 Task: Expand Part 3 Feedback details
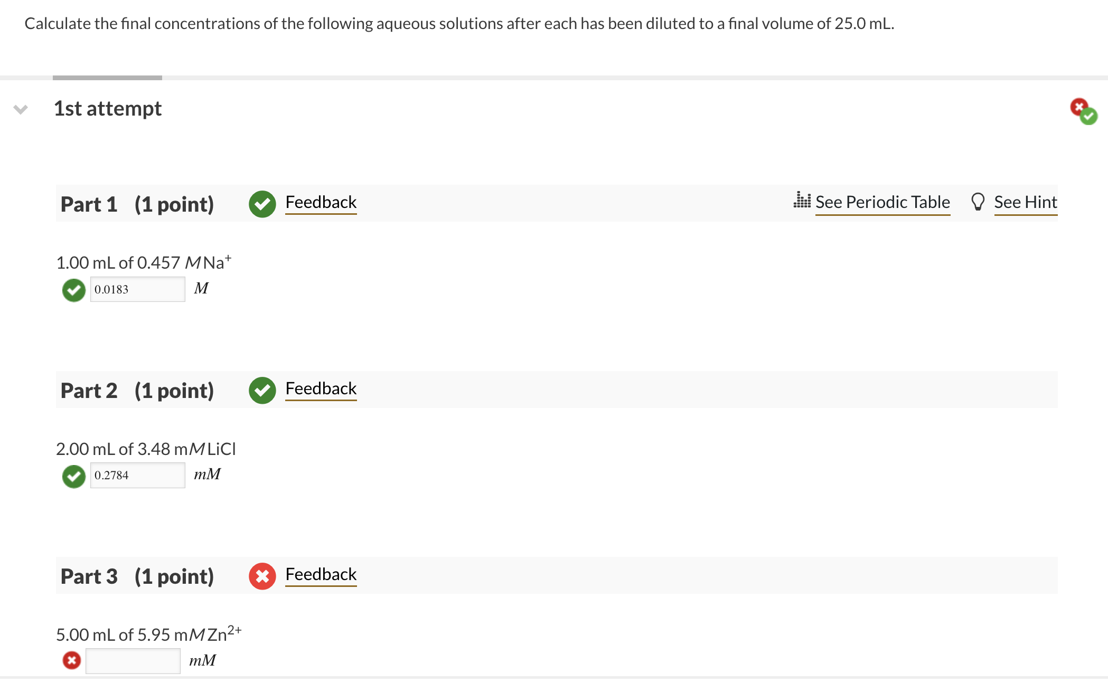(x=321, y=574)
